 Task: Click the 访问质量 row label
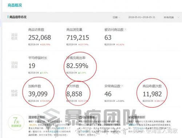(x=14, y=65)
